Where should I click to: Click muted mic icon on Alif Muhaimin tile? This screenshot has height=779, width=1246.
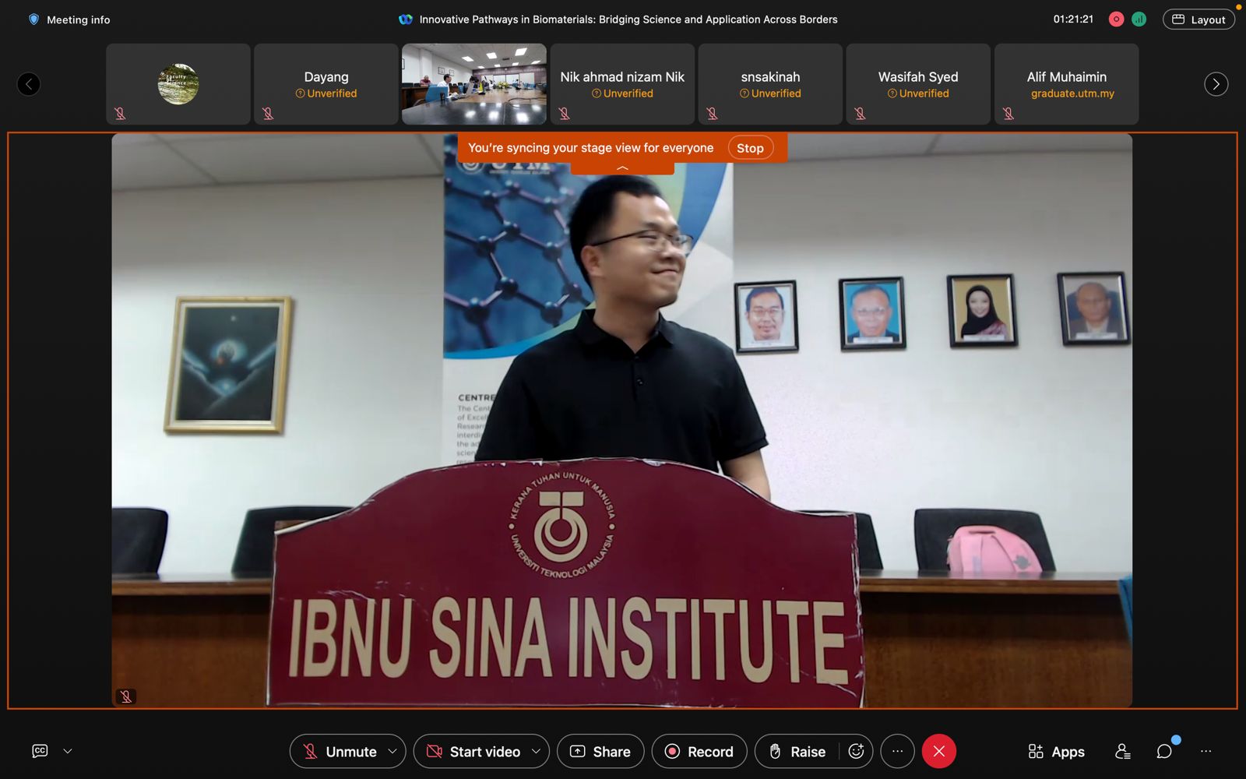click(x=1008, y=114)
